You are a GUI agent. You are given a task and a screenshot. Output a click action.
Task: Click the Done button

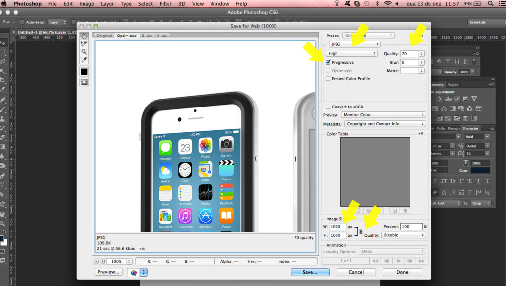(402, 272)
